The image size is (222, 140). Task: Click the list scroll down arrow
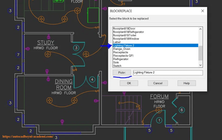click(x=200, y=65)
